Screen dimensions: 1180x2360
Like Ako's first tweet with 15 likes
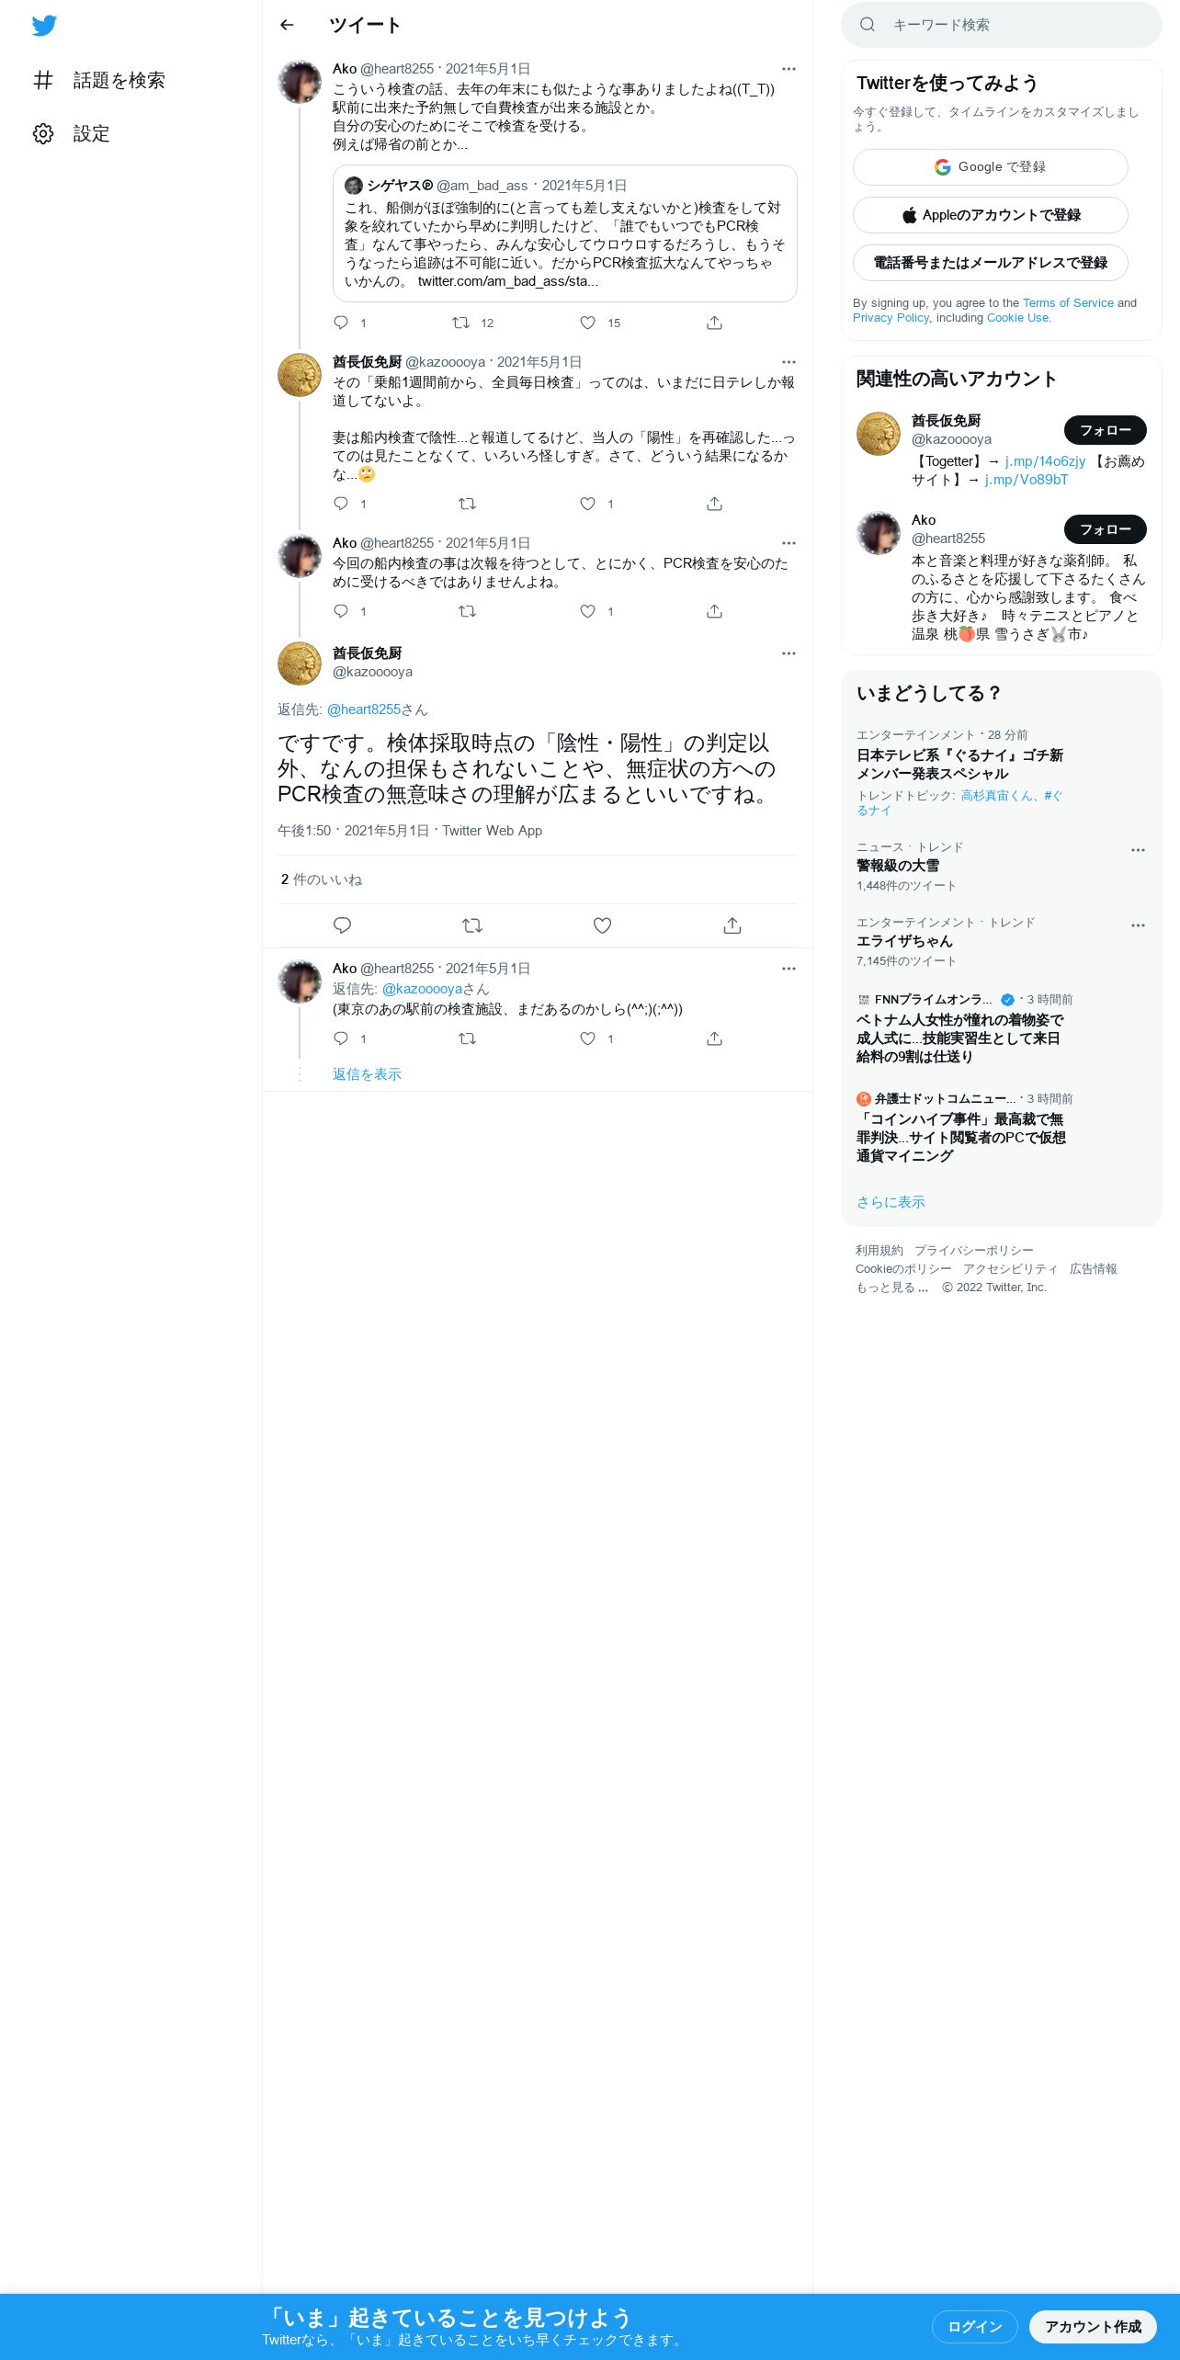[588, 323]
